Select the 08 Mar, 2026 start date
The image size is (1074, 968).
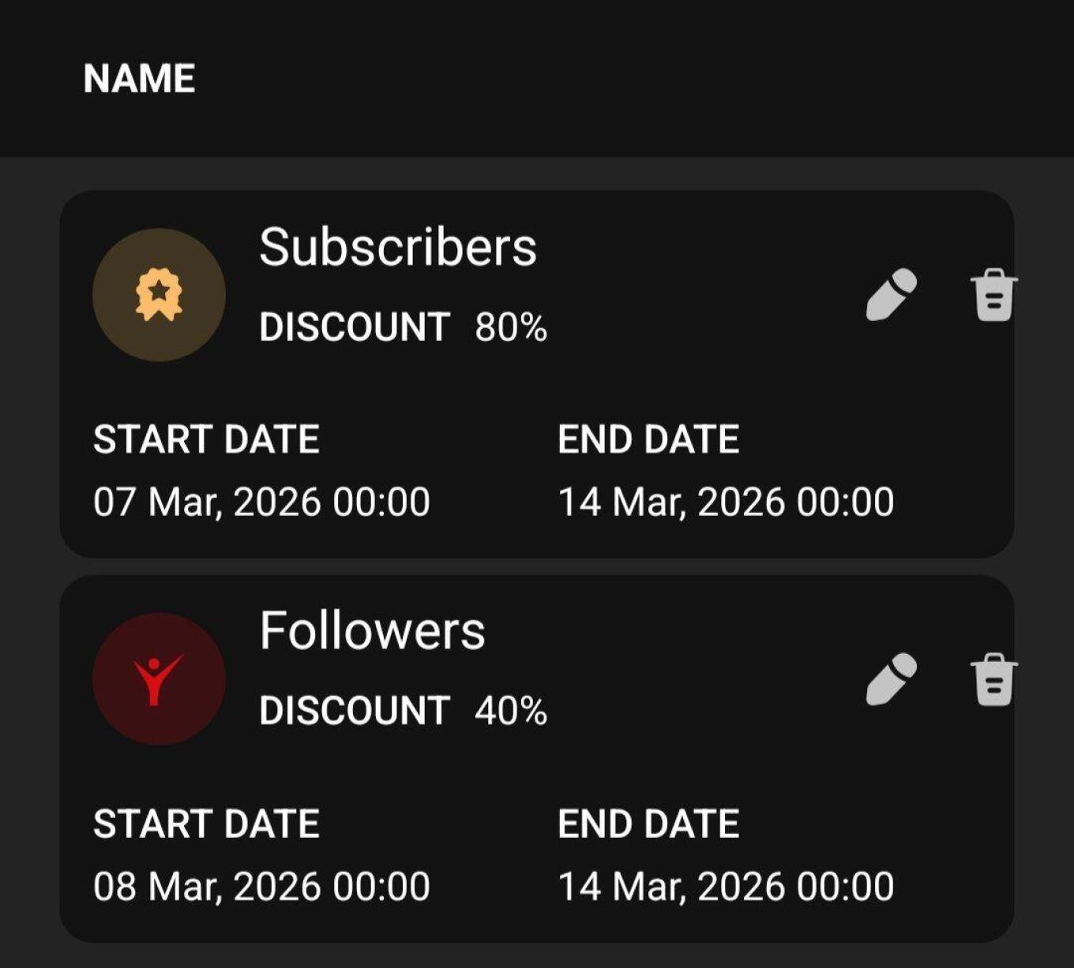tap(261, 887)
